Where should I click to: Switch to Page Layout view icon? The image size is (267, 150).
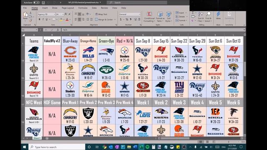(x=207, y=142)
